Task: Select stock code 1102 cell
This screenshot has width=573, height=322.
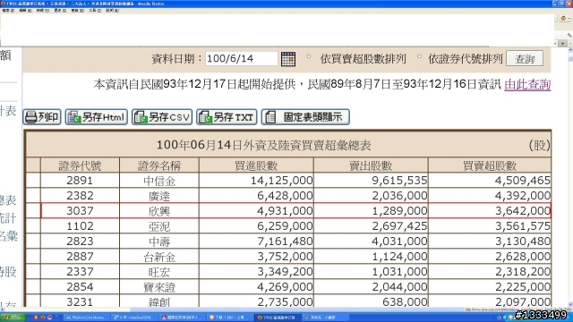Action: (80, 226)
